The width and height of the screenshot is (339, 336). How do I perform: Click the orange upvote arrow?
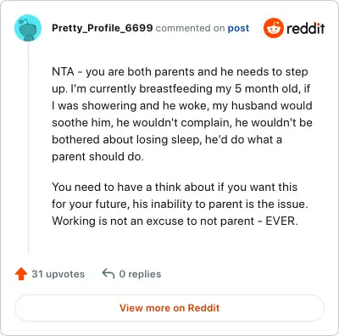click(21, 274)
